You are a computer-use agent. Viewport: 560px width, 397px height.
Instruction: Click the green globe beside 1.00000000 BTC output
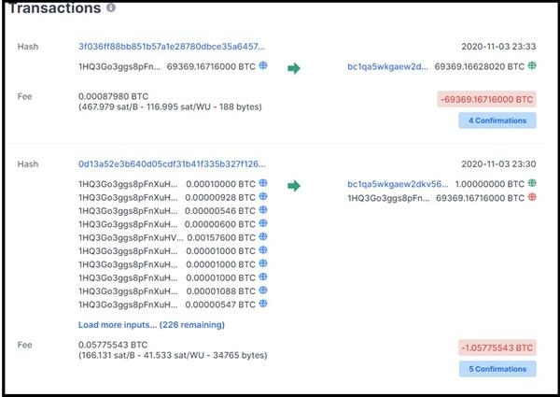[x=532, y=183]
